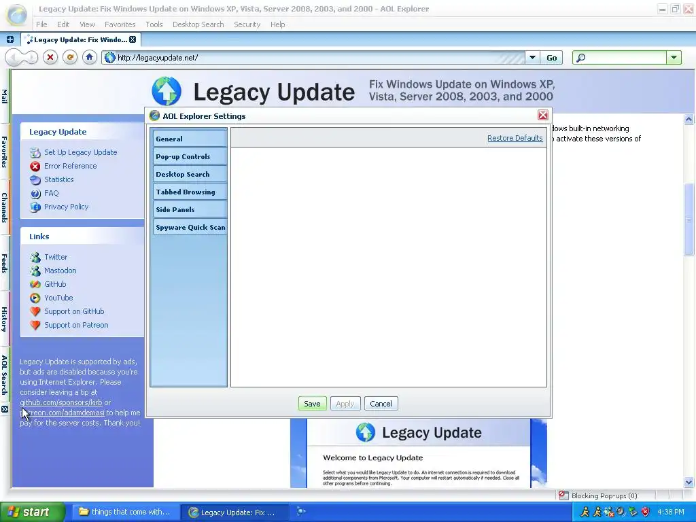This screenshot has height=522, width=696.
Task: Click the Error Reference red X icon
Action: point(35,166)
